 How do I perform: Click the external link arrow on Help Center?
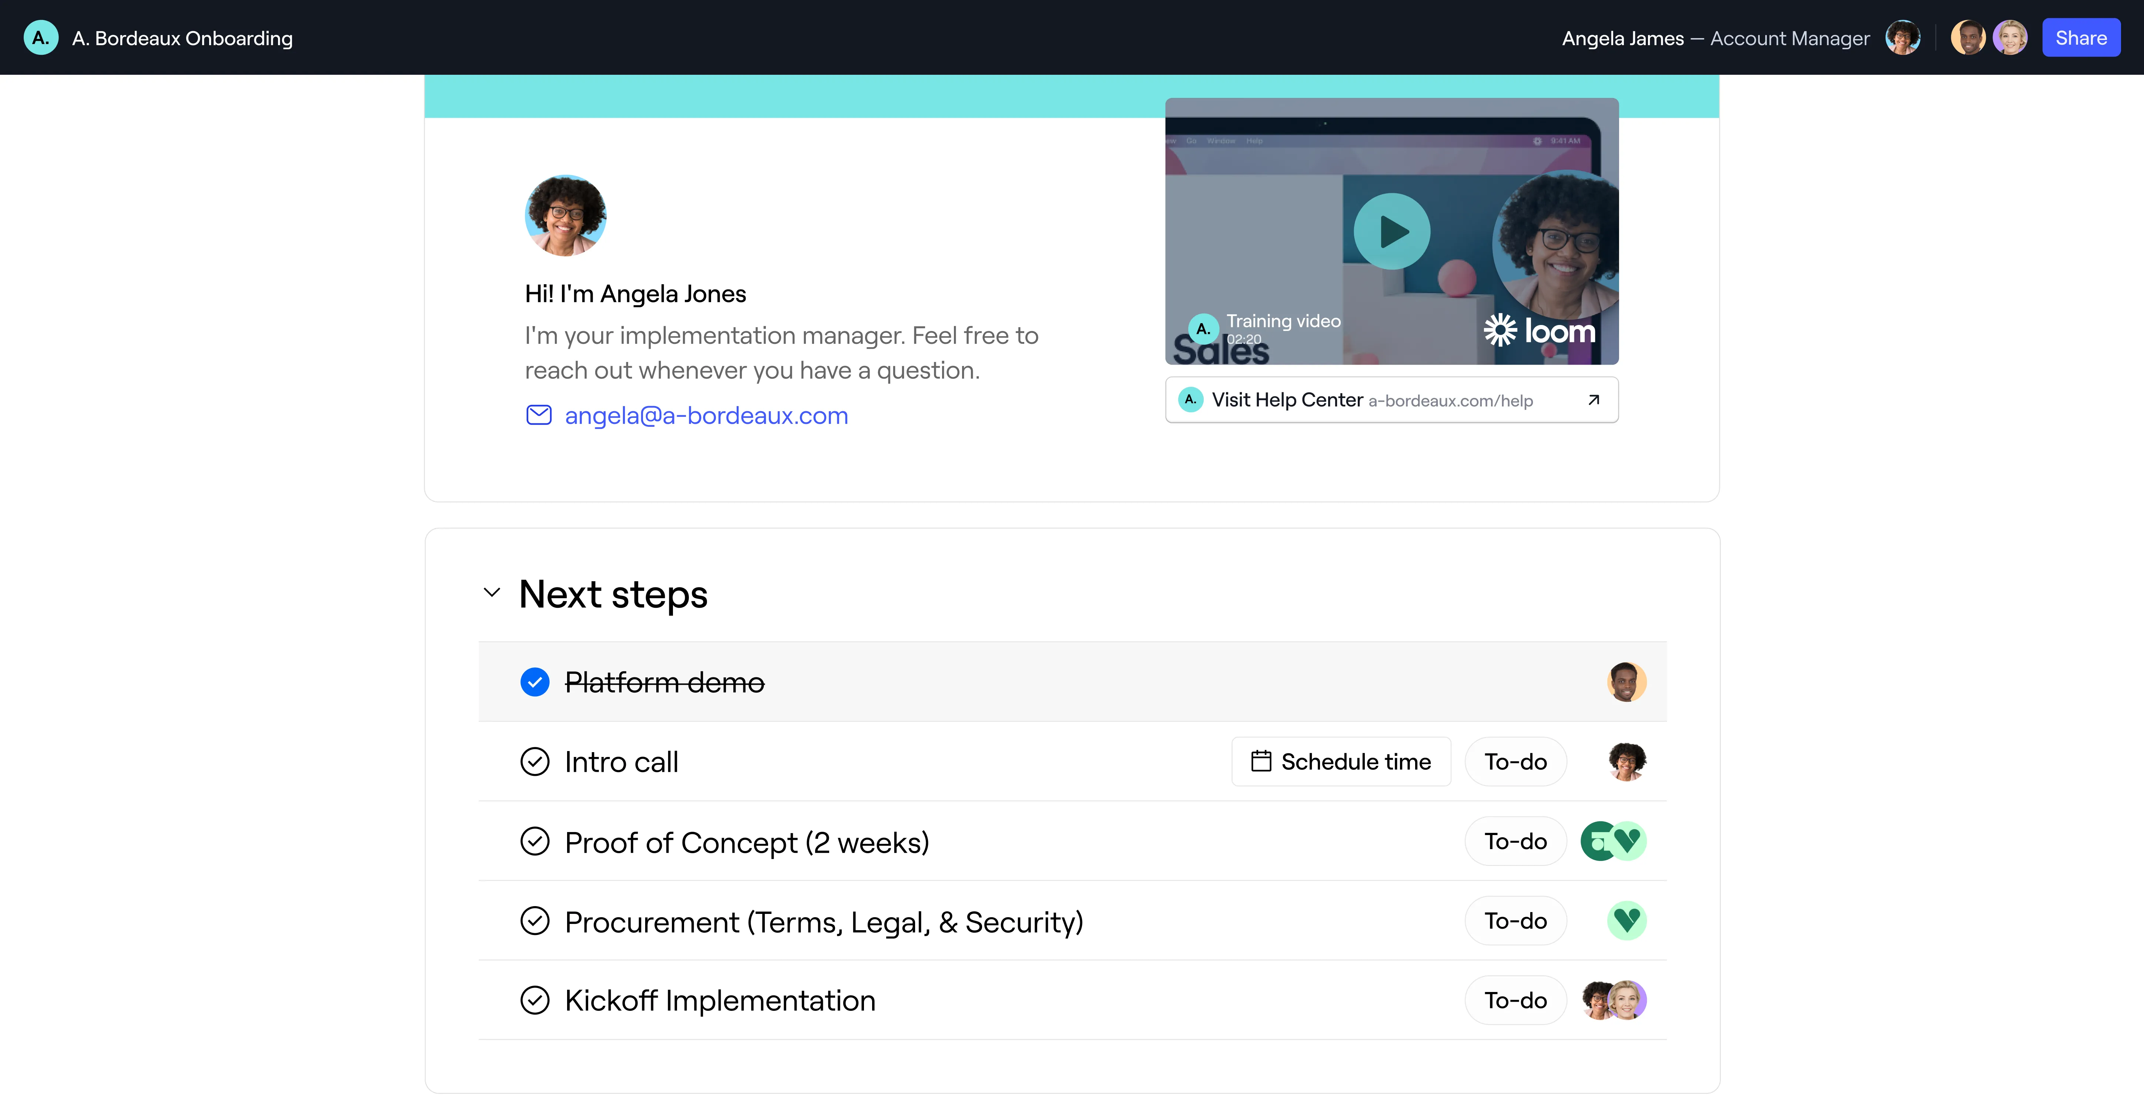(1593, 400)
